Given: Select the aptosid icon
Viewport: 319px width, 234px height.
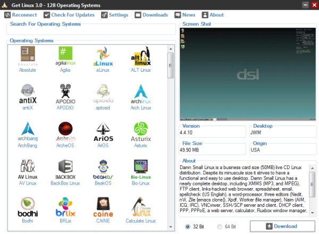Looking at the screenshot, I should coord(103,94).
